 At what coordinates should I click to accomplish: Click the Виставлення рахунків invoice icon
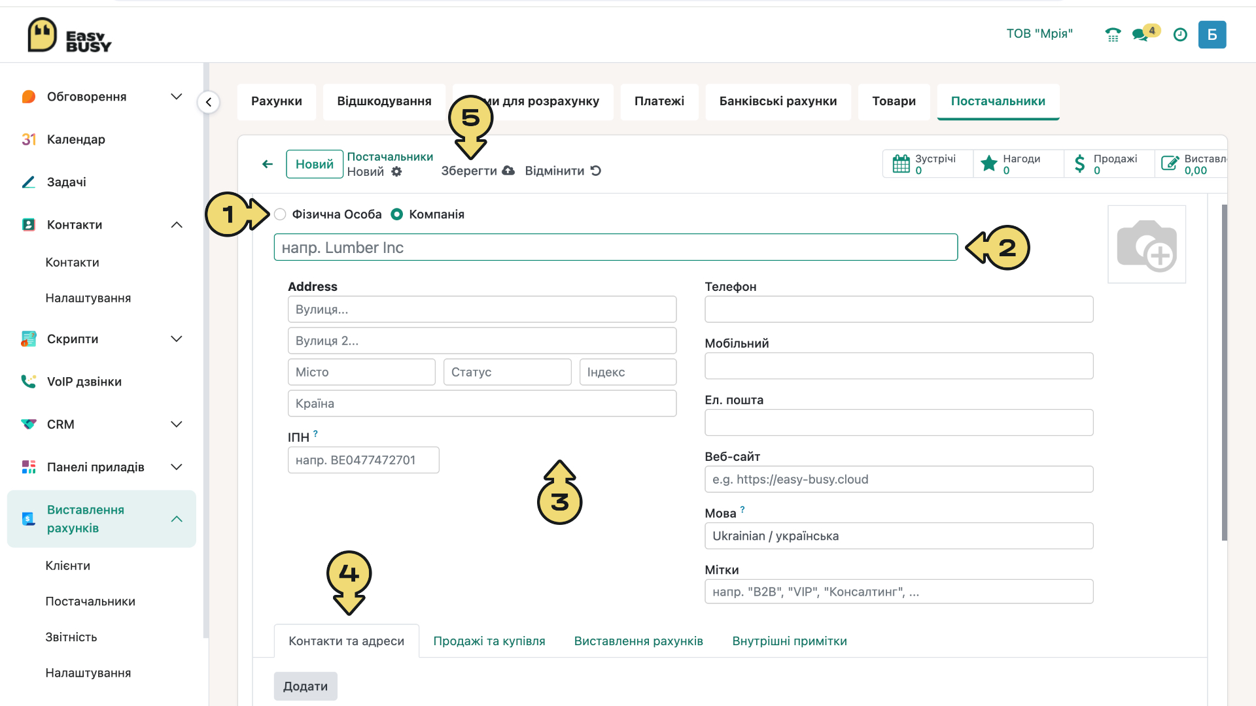tap(28, 518)
